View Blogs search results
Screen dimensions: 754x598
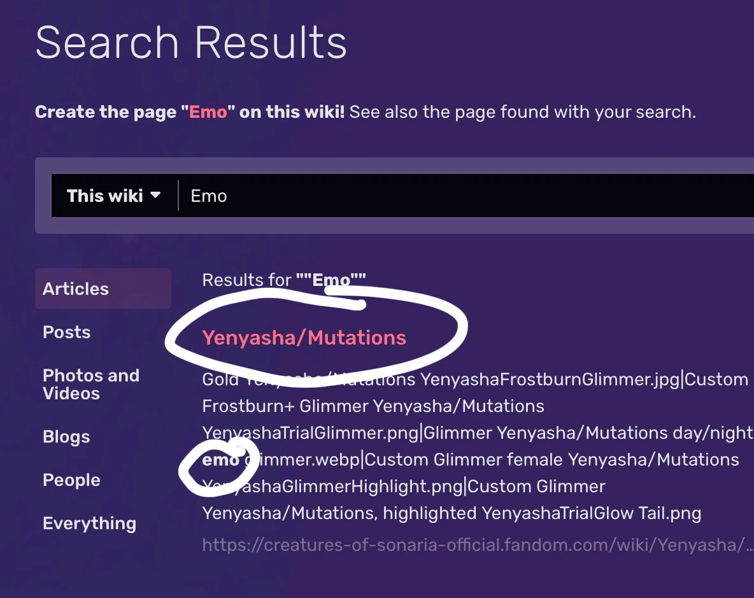point(66,437)
